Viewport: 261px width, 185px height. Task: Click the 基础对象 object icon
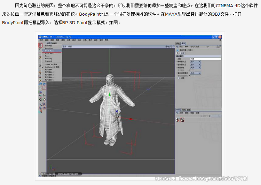(x=177, y=50)
